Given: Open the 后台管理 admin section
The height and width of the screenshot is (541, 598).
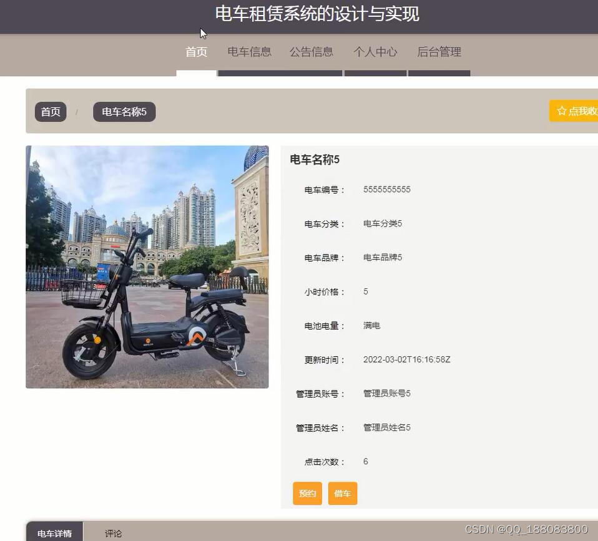Looking at the screenshot, I should [439, 52].
